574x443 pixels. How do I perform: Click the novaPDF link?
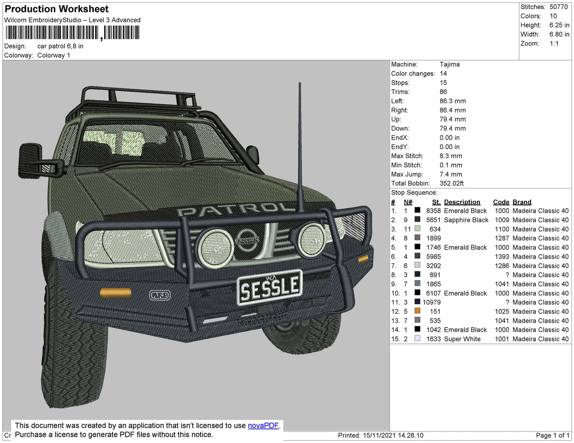pyautogui.click(x=263, y=426)
